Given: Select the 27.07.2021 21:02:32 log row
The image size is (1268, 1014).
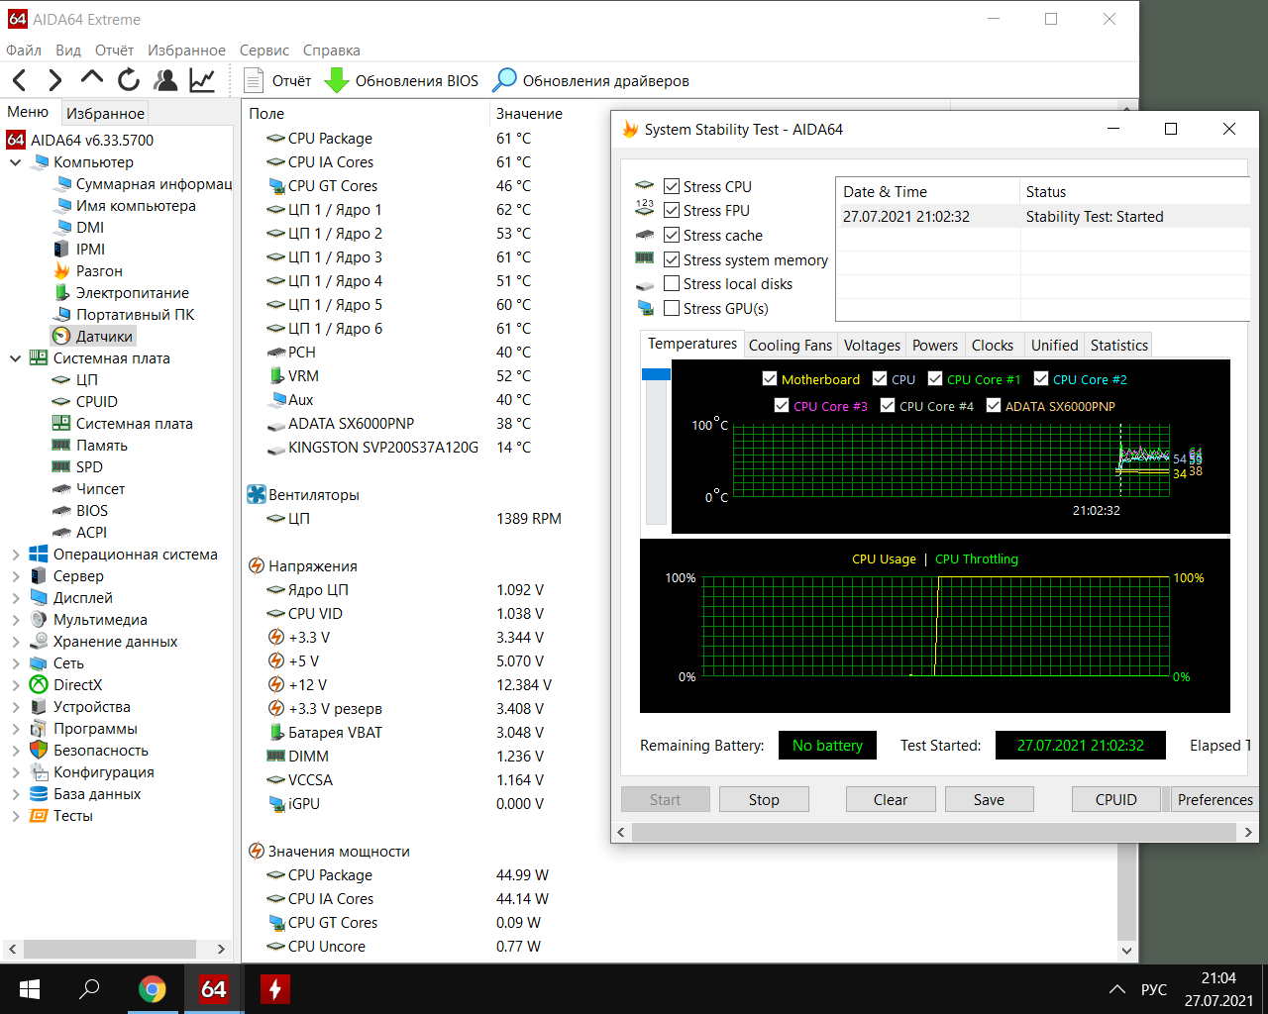Looking at the screenshot, I should (x=1042, y=217).
